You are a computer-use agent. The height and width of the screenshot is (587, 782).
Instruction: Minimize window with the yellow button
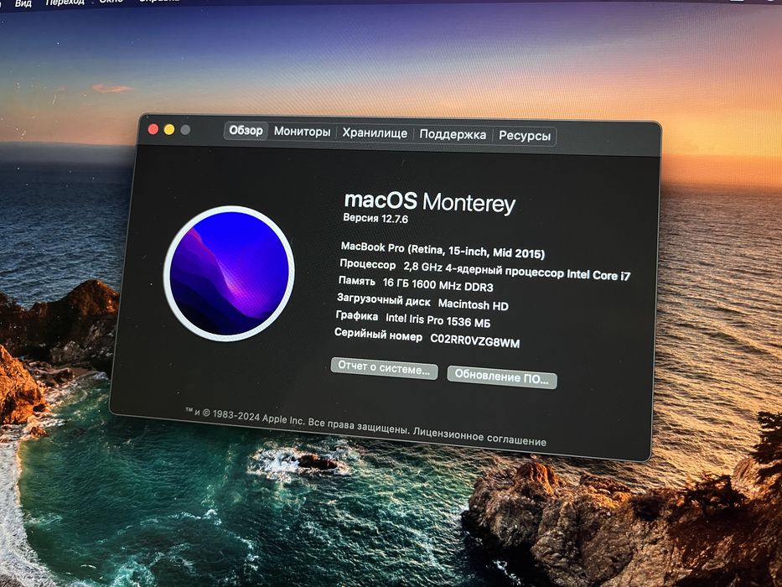pos(169,130)
